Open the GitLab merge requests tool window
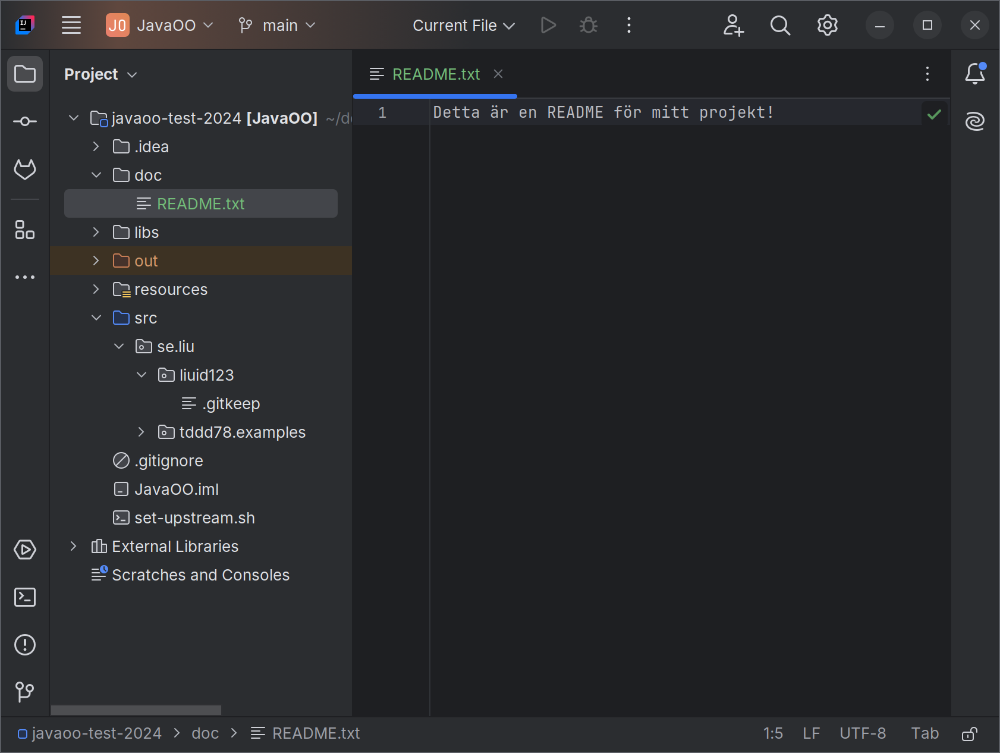Screen dimensions: 1000x753 (x=25, y=170)
